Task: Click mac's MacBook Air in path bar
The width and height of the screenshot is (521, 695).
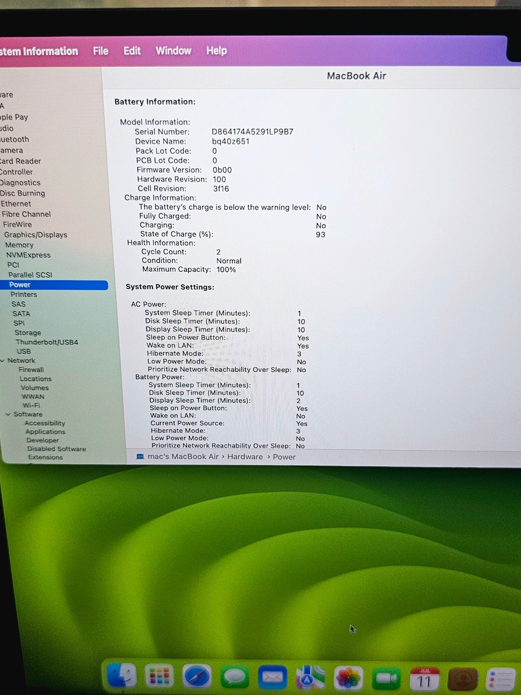Action: coord(183,456)
